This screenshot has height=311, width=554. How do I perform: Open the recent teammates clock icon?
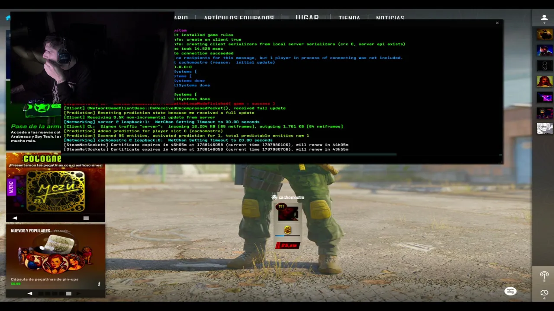(544, 293)
